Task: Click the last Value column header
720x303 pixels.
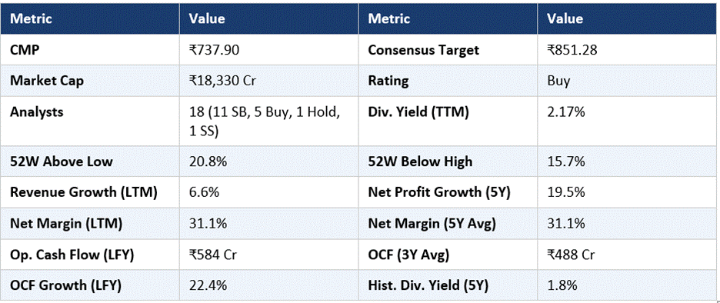Action: (565, 18)
